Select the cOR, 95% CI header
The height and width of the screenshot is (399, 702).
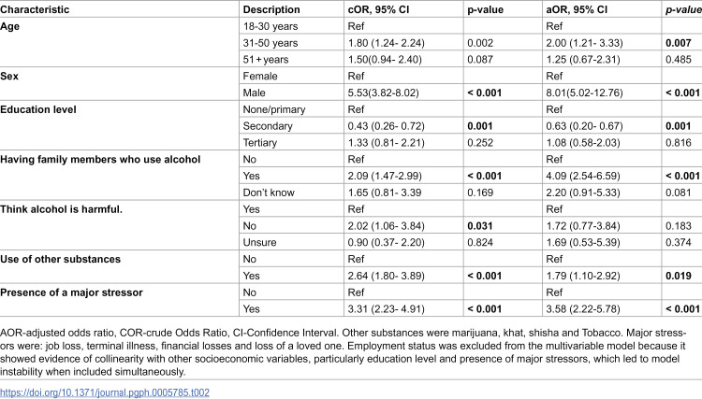378,9
